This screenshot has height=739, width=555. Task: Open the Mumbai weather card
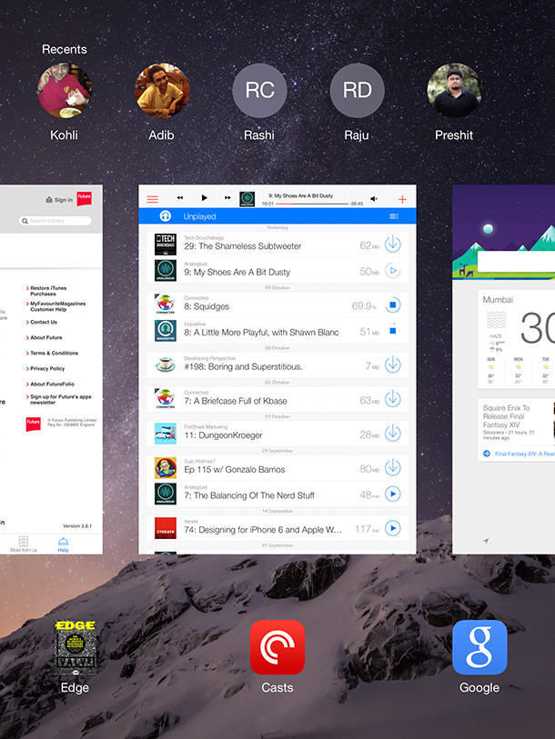[x=517, y=339]
